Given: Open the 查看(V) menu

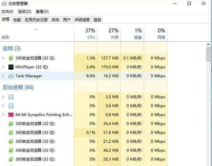Looking at the screenshot, I should [42, 11].
